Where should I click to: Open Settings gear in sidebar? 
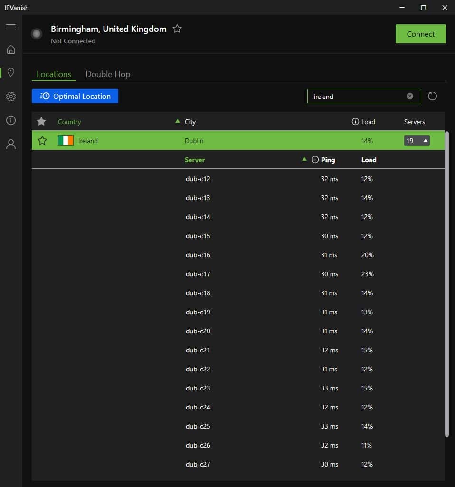click(x=11, y=97)
